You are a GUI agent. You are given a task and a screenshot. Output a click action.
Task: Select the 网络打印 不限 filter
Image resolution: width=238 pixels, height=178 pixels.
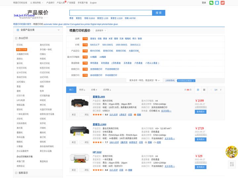(85, 69)
